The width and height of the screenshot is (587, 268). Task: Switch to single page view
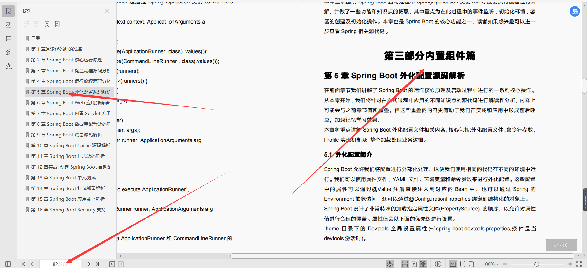(414, 264)
